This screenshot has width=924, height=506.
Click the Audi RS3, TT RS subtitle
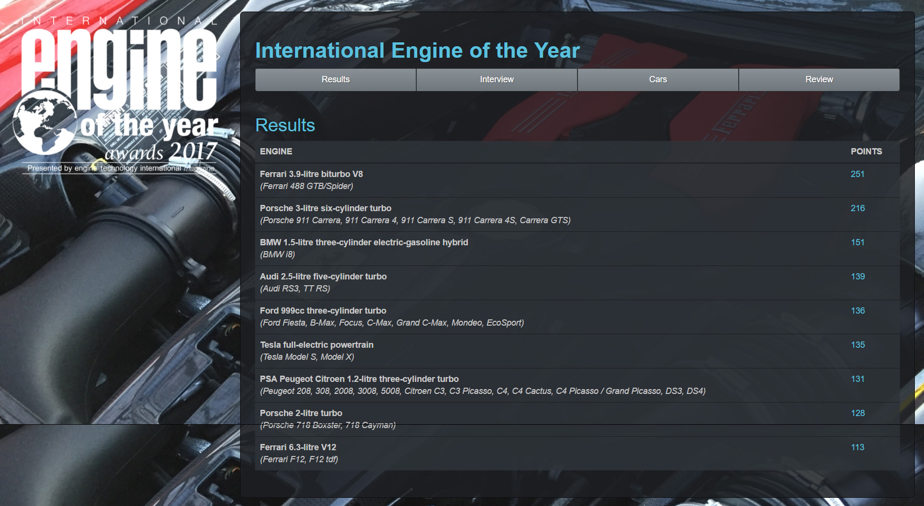pos(295,289)
